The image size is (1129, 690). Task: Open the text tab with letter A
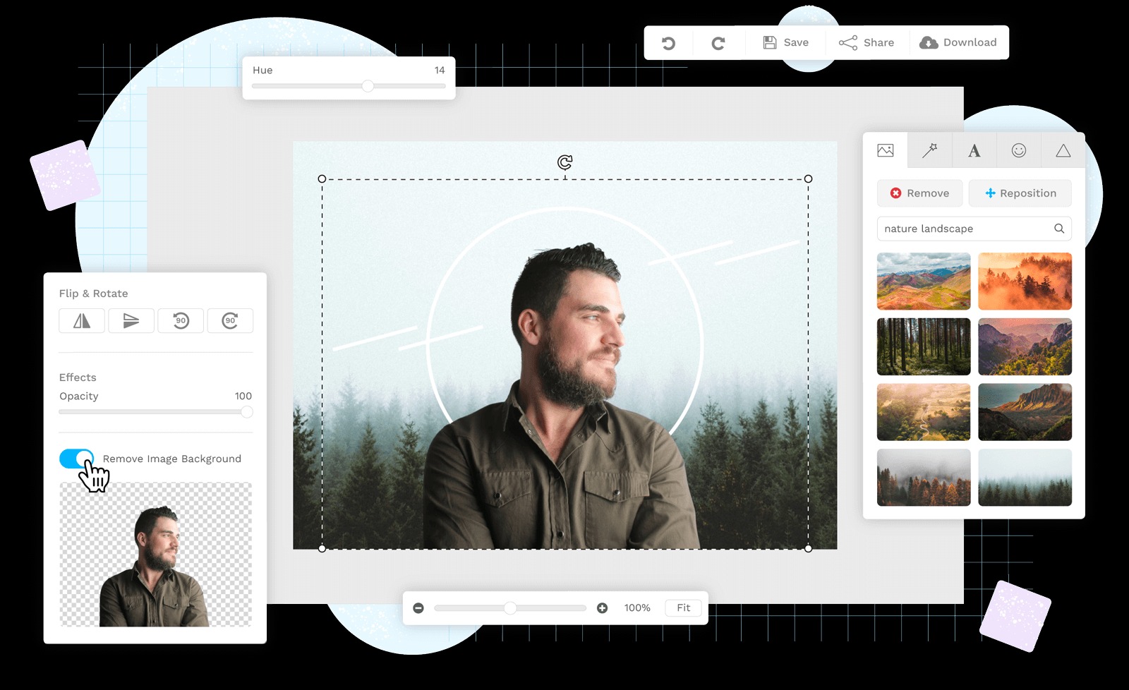(974, 150)
